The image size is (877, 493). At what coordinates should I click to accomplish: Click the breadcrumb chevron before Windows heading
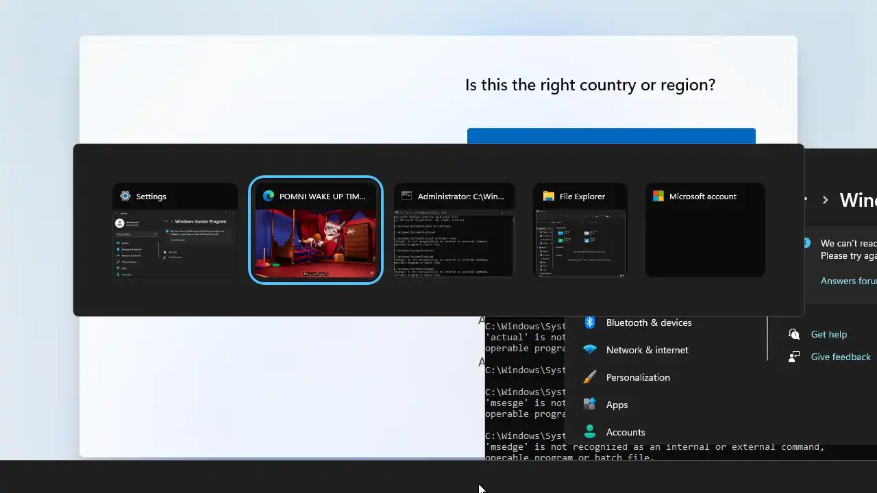click(x=825, y=200)
